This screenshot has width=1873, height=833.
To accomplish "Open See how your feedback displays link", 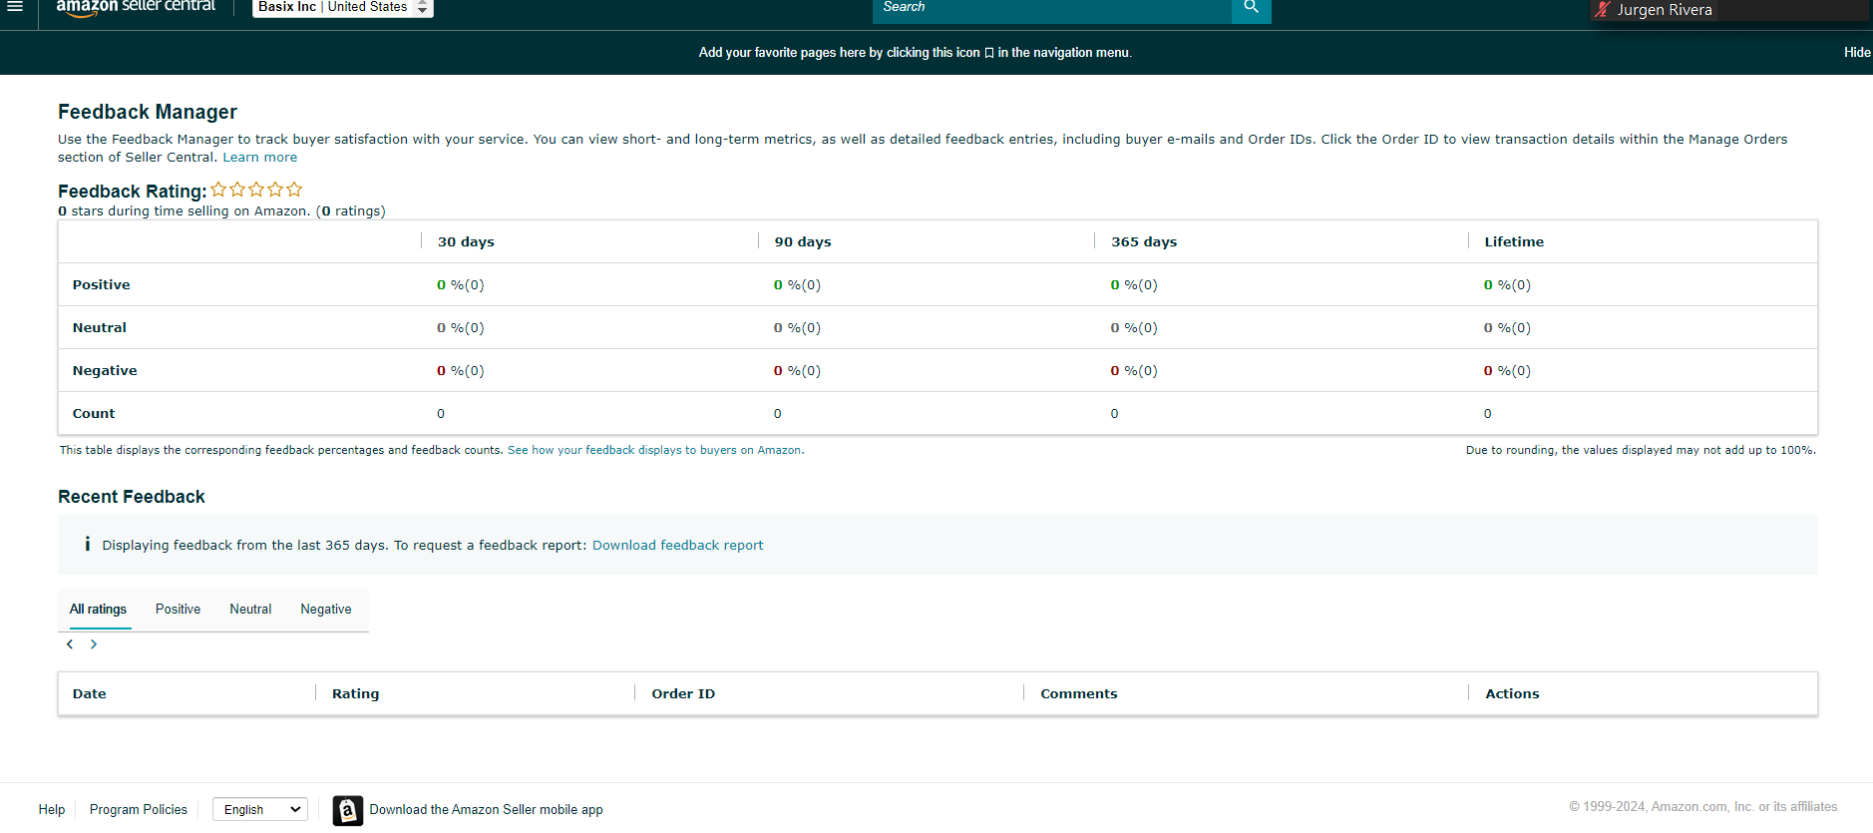I will 654,451.
